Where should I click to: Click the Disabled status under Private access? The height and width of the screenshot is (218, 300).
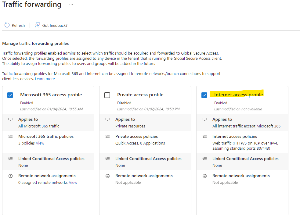pos(124,103)
